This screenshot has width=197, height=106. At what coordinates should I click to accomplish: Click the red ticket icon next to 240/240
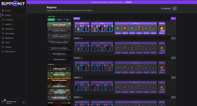click(174, 8)
